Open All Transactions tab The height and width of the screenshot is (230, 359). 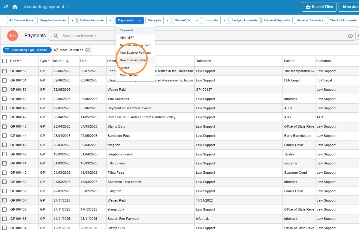coord(21,20)
